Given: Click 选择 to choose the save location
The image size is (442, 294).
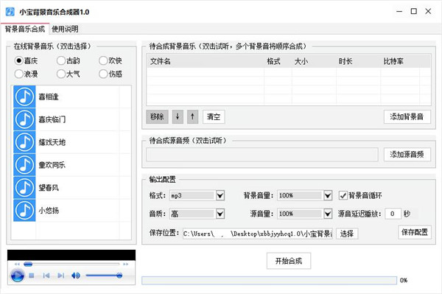Looking at the screenshot, I should pyautogui.click(x=347, y=234).
